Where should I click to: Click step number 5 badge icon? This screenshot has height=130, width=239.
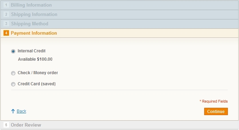[x=6, y=125]
